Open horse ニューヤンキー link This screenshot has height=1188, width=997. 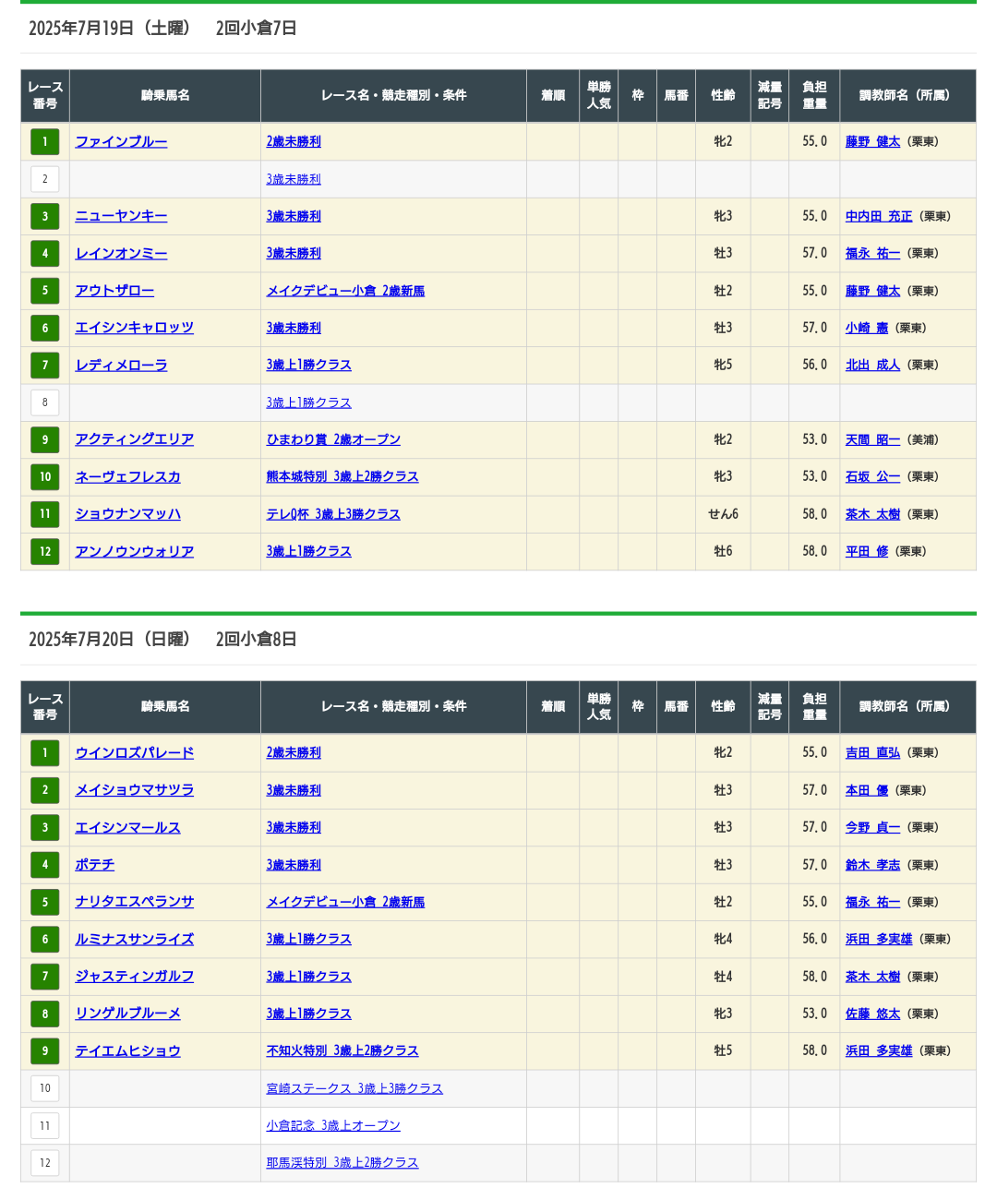[x=121, y=216]
